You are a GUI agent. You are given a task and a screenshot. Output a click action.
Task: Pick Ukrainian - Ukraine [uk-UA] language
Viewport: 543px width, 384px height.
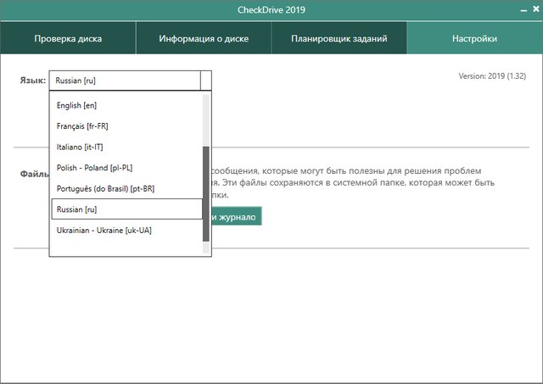104,230
